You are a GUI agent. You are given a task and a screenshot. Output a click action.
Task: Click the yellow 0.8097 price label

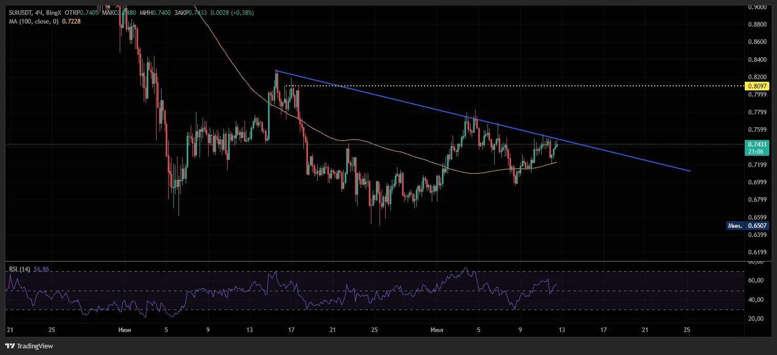(x=758, y=86)
